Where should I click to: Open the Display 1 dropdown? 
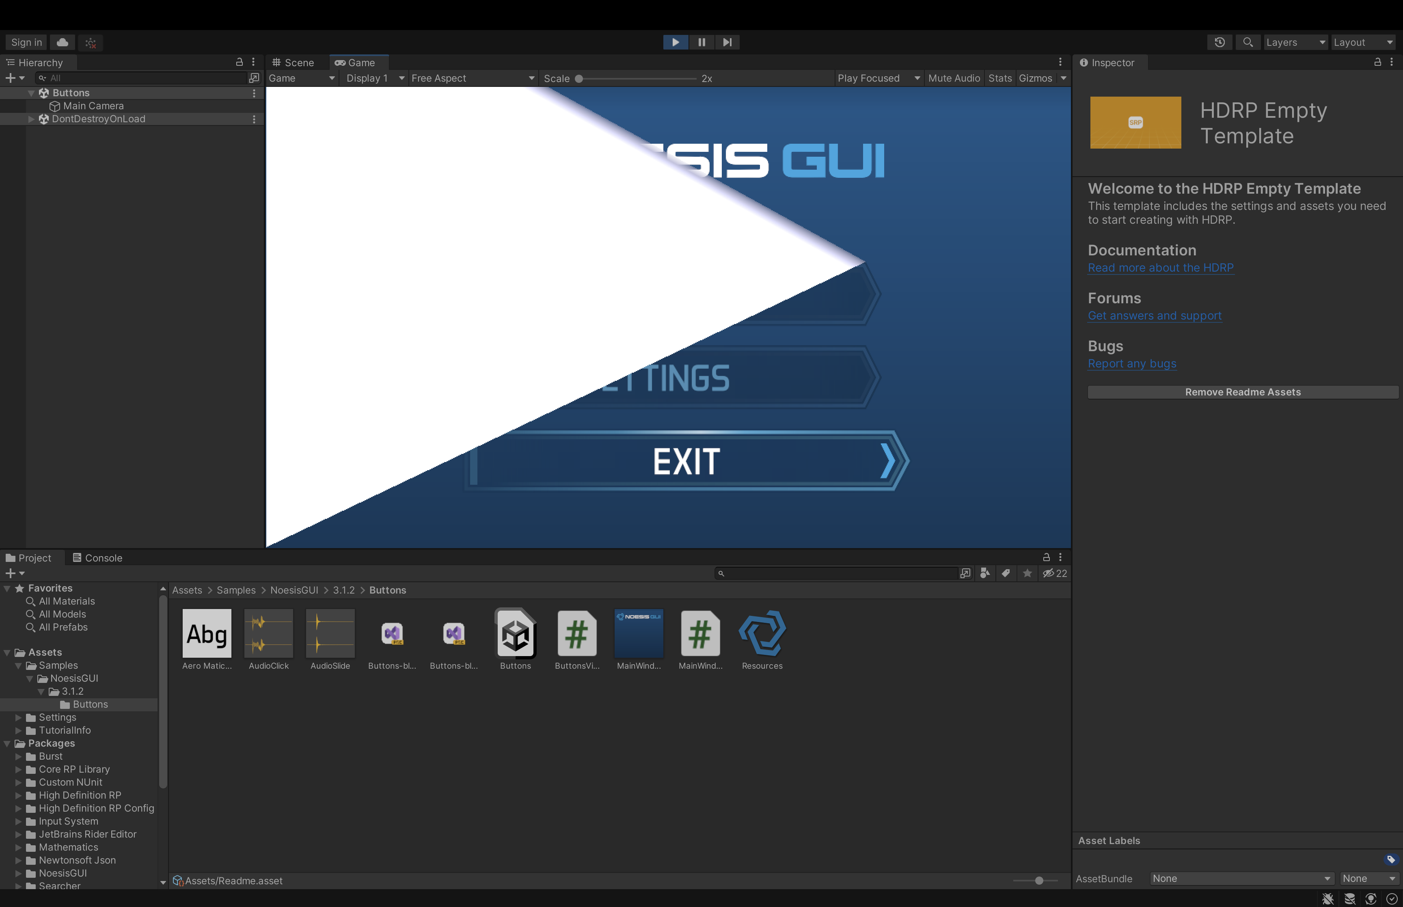375,78
